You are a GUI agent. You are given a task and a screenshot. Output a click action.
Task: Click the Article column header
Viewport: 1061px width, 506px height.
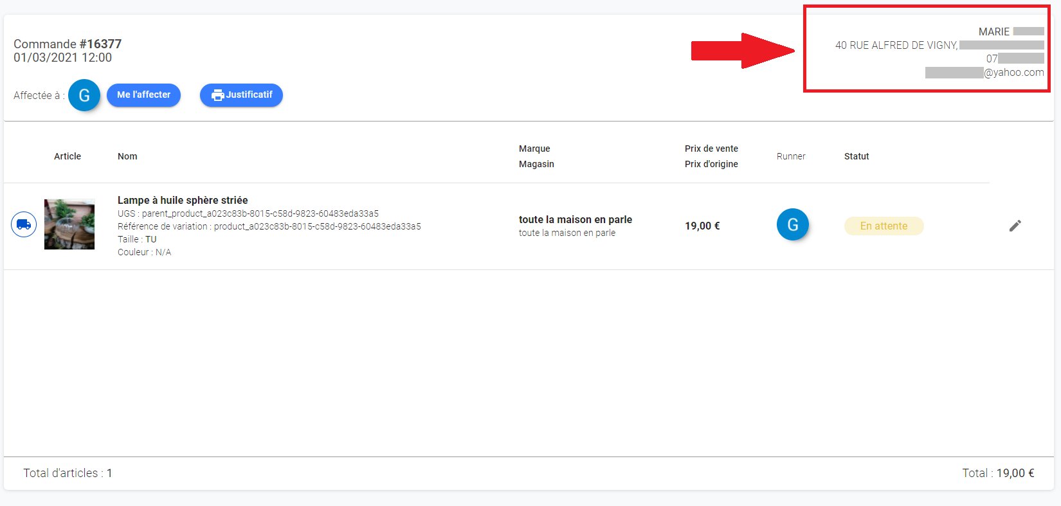click(68, 156)
